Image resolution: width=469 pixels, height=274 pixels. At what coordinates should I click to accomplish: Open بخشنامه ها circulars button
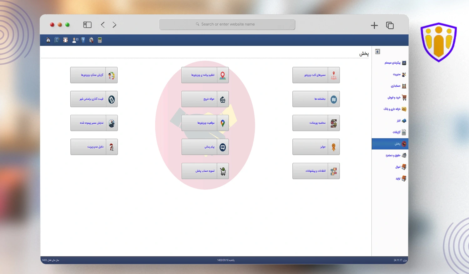point(316,99)
